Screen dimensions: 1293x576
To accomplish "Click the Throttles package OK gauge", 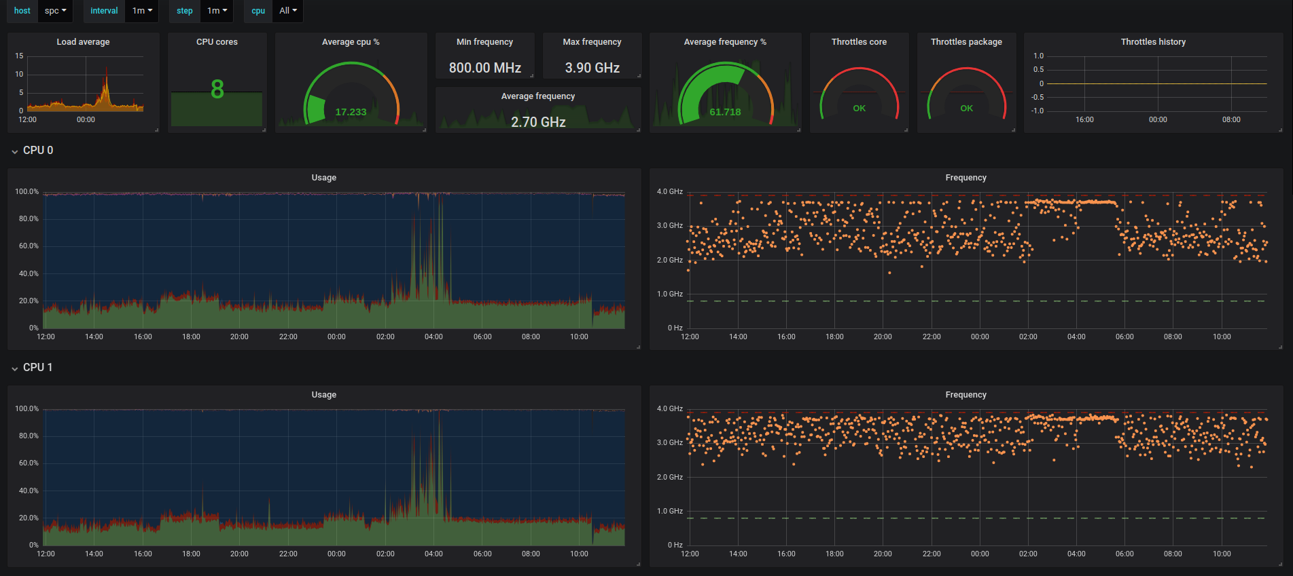I will pos(966,95).
